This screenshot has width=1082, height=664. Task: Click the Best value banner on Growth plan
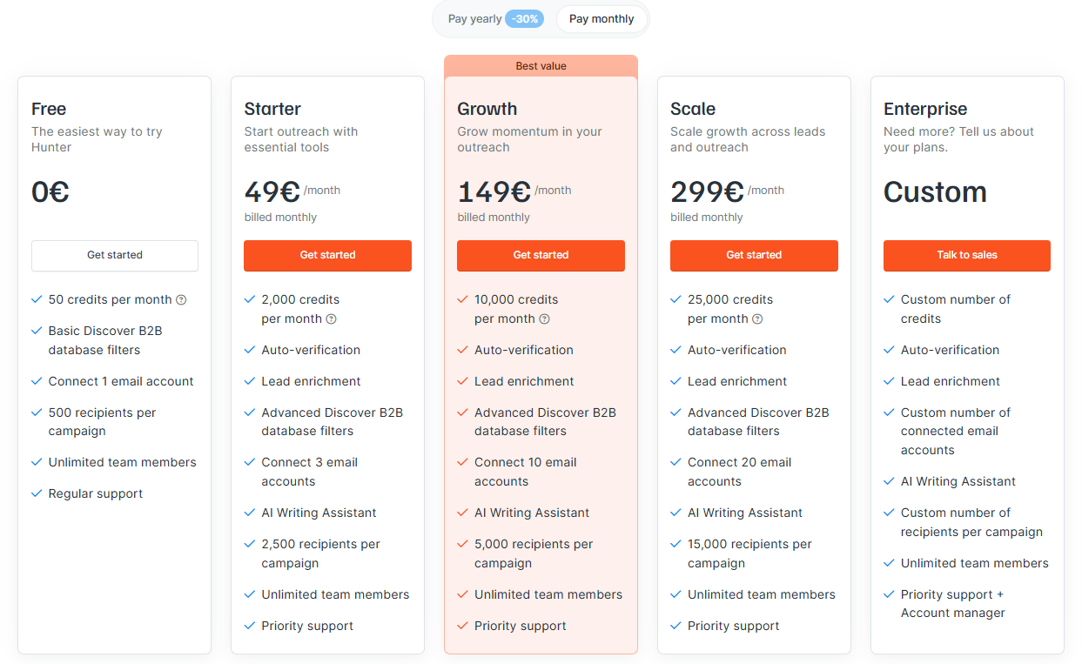point(541,65)
